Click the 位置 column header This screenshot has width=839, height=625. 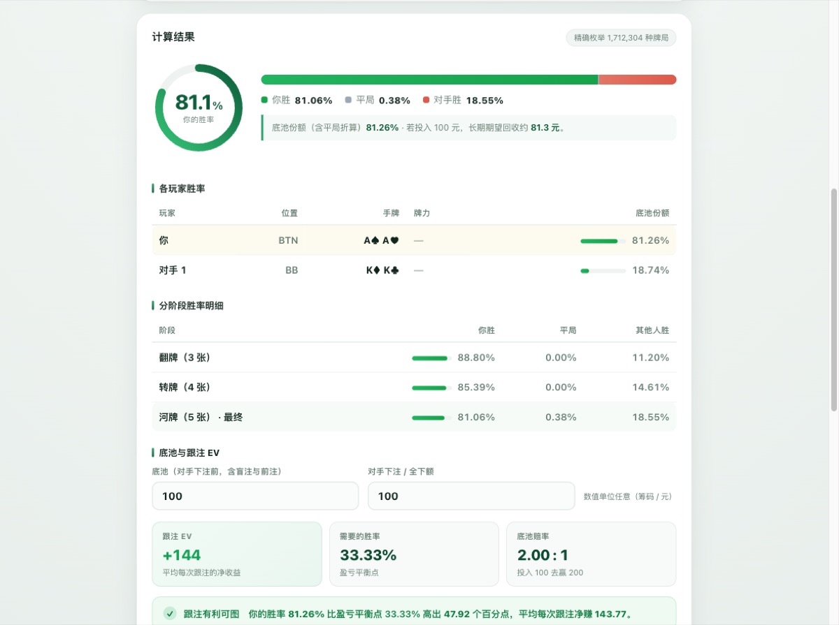click(x=289, y=213)
